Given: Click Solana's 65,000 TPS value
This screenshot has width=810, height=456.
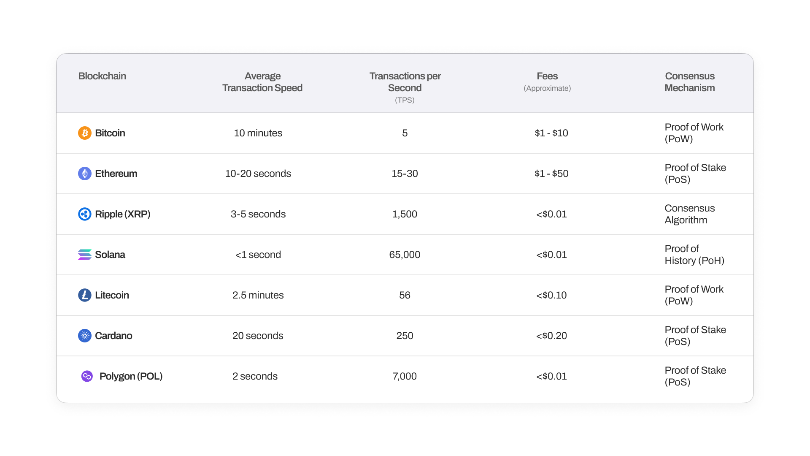Looking at the screenshot, I should (x=405, y=255).
